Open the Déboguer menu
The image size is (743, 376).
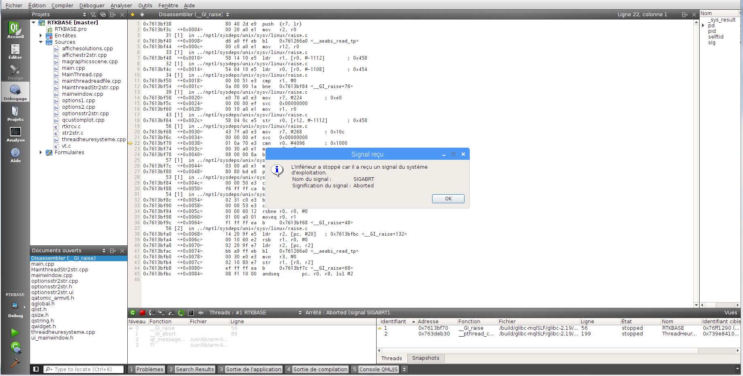point(92,5)
